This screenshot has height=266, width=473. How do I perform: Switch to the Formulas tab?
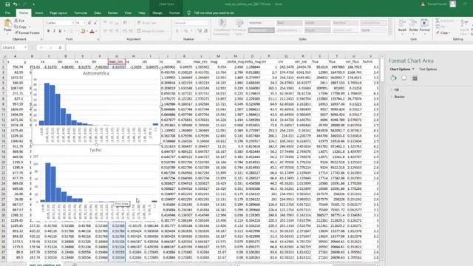[x=81, y=13]
